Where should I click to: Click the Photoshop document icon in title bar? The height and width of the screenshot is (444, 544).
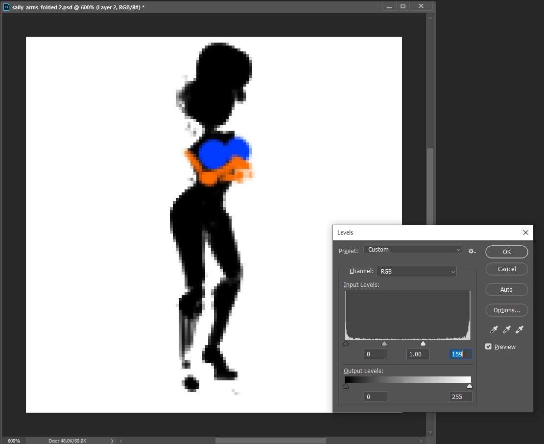6,7
